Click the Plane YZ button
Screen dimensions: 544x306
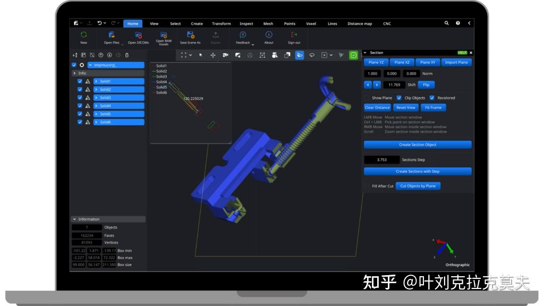(376, 63)
